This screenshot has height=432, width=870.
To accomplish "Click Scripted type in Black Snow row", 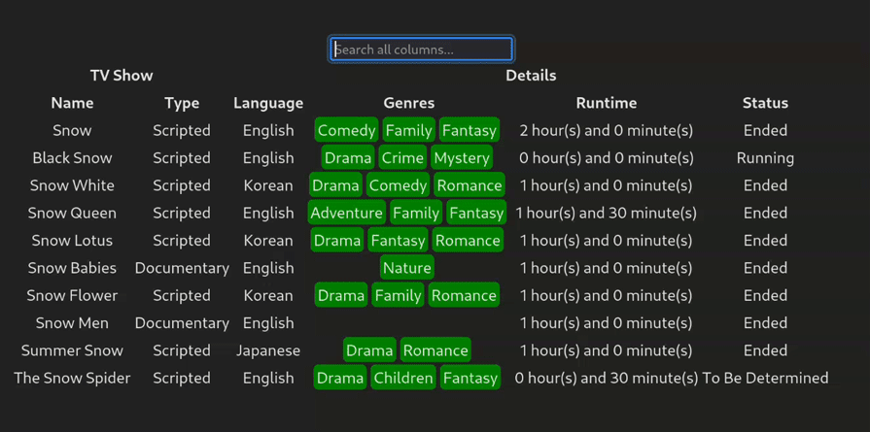I will [182, 158].
